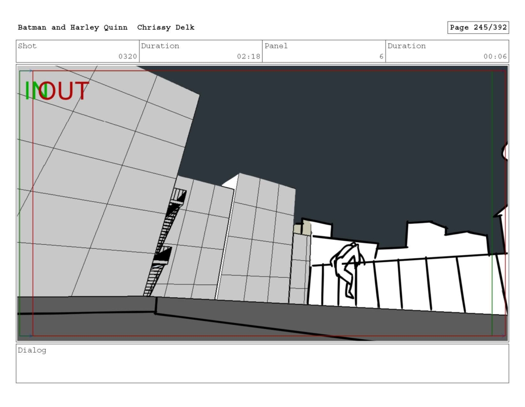Click the 'Page 245/392' box
This screenshot has width=525, height=407.
click(478, 28)
